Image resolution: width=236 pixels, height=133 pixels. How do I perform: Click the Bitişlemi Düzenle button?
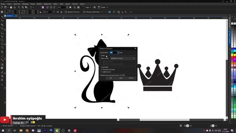pyautogui.click(x=73, y=12)
